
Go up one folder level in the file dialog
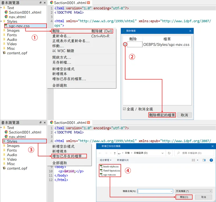tap(115, 153)
